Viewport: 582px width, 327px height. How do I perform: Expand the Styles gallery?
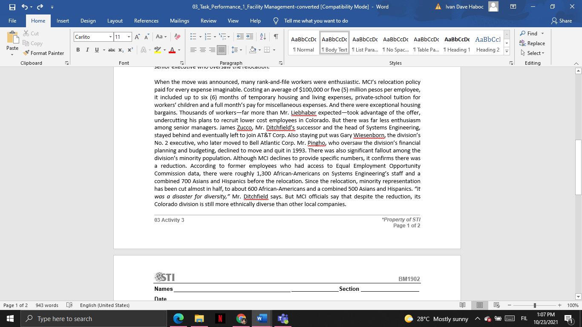coord(507,52)
